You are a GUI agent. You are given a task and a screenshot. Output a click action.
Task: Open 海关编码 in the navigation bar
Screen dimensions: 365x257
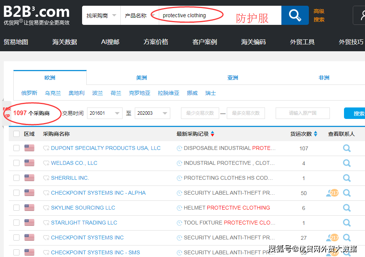pyautogui.click(x=254, y=42)
